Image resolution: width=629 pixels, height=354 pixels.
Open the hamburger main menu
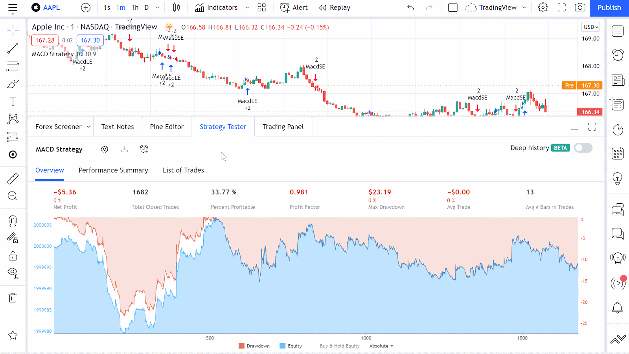pos(13,7)
